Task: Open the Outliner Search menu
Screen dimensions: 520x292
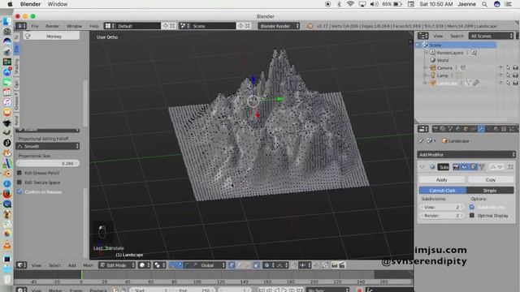Action: coord(457,36)
